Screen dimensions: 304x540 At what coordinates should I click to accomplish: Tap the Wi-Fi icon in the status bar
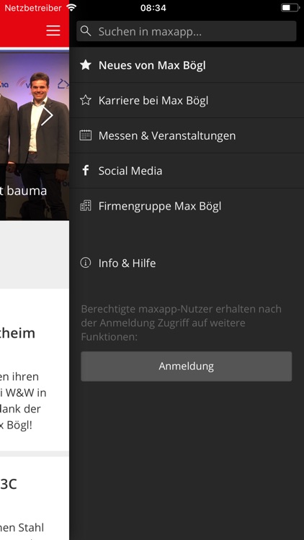[71, 7]
